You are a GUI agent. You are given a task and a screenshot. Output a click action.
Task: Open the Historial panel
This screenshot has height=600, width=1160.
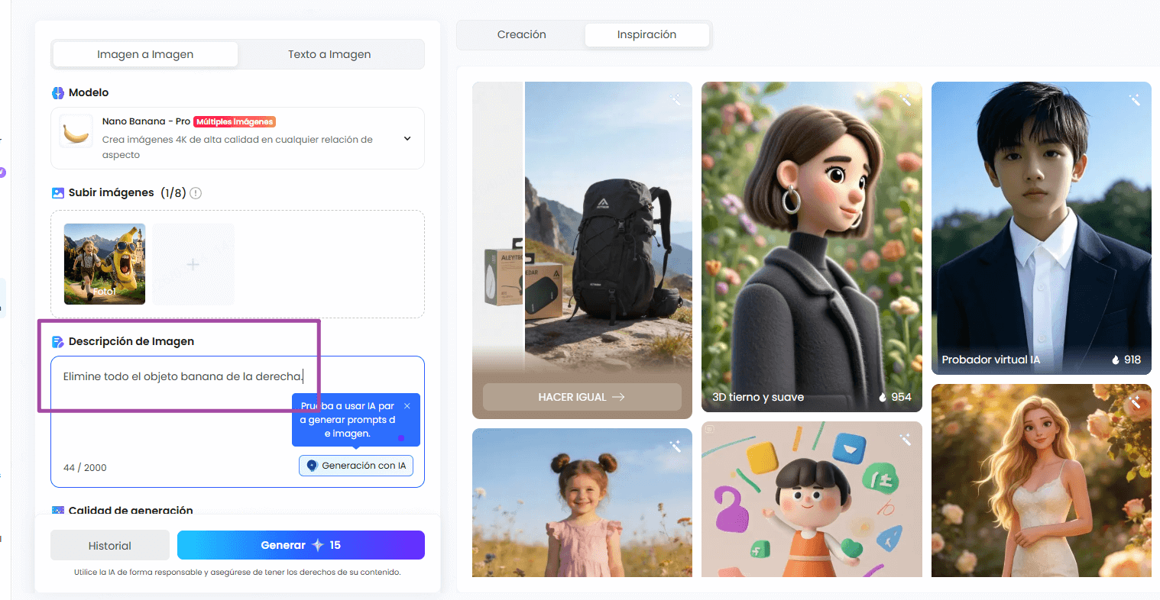coord(109,545)
